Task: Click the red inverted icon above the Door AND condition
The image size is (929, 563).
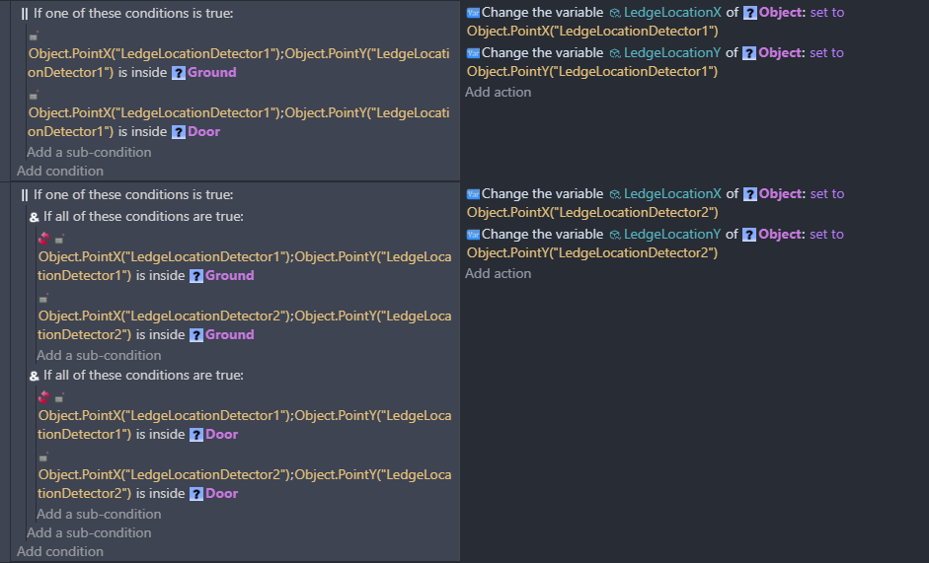Action: 43,396
